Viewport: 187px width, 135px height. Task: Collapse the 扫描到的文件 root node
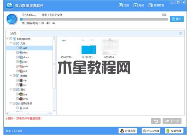point(7,38)
